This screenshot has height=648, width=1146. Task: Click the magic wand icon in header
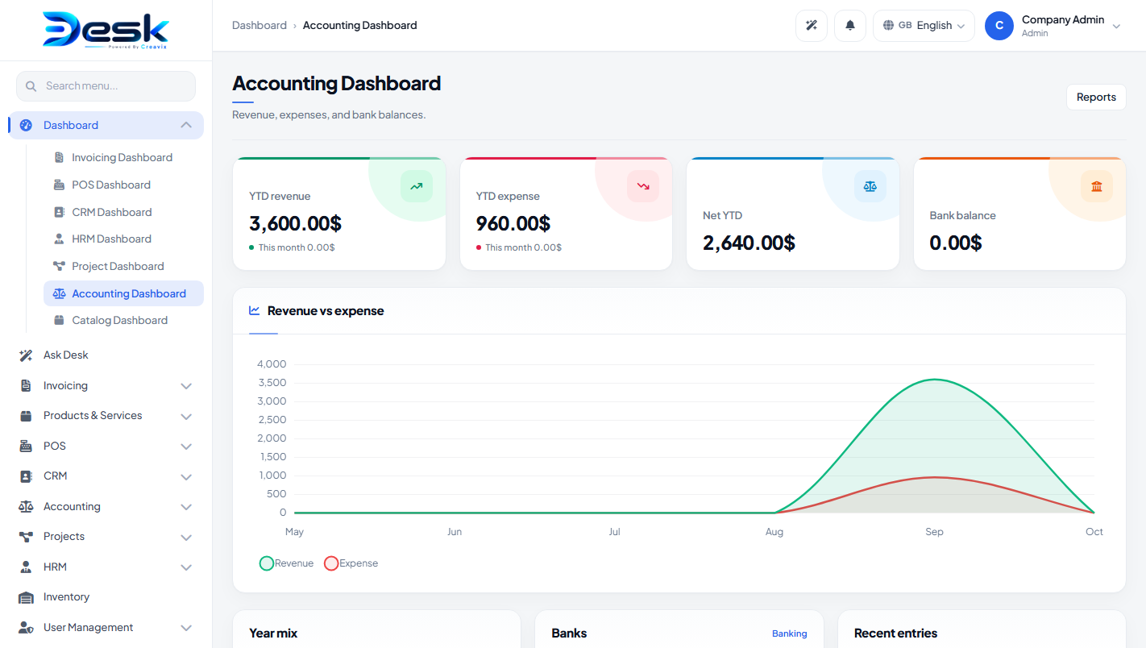(x=812, y=26)
